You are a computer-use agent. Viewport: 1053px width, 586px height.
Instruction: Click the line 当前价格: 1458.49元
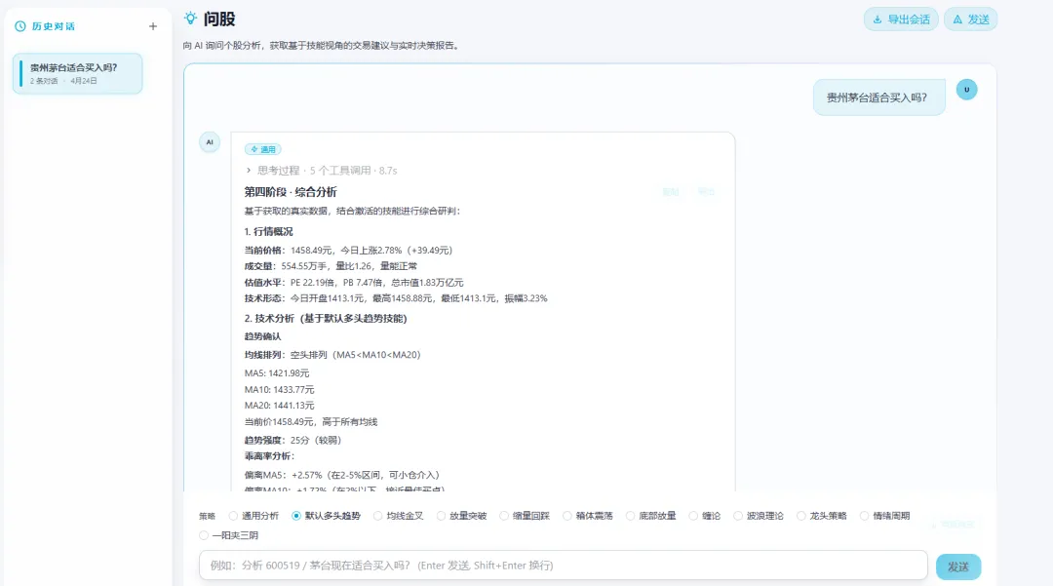pos(348,250)
